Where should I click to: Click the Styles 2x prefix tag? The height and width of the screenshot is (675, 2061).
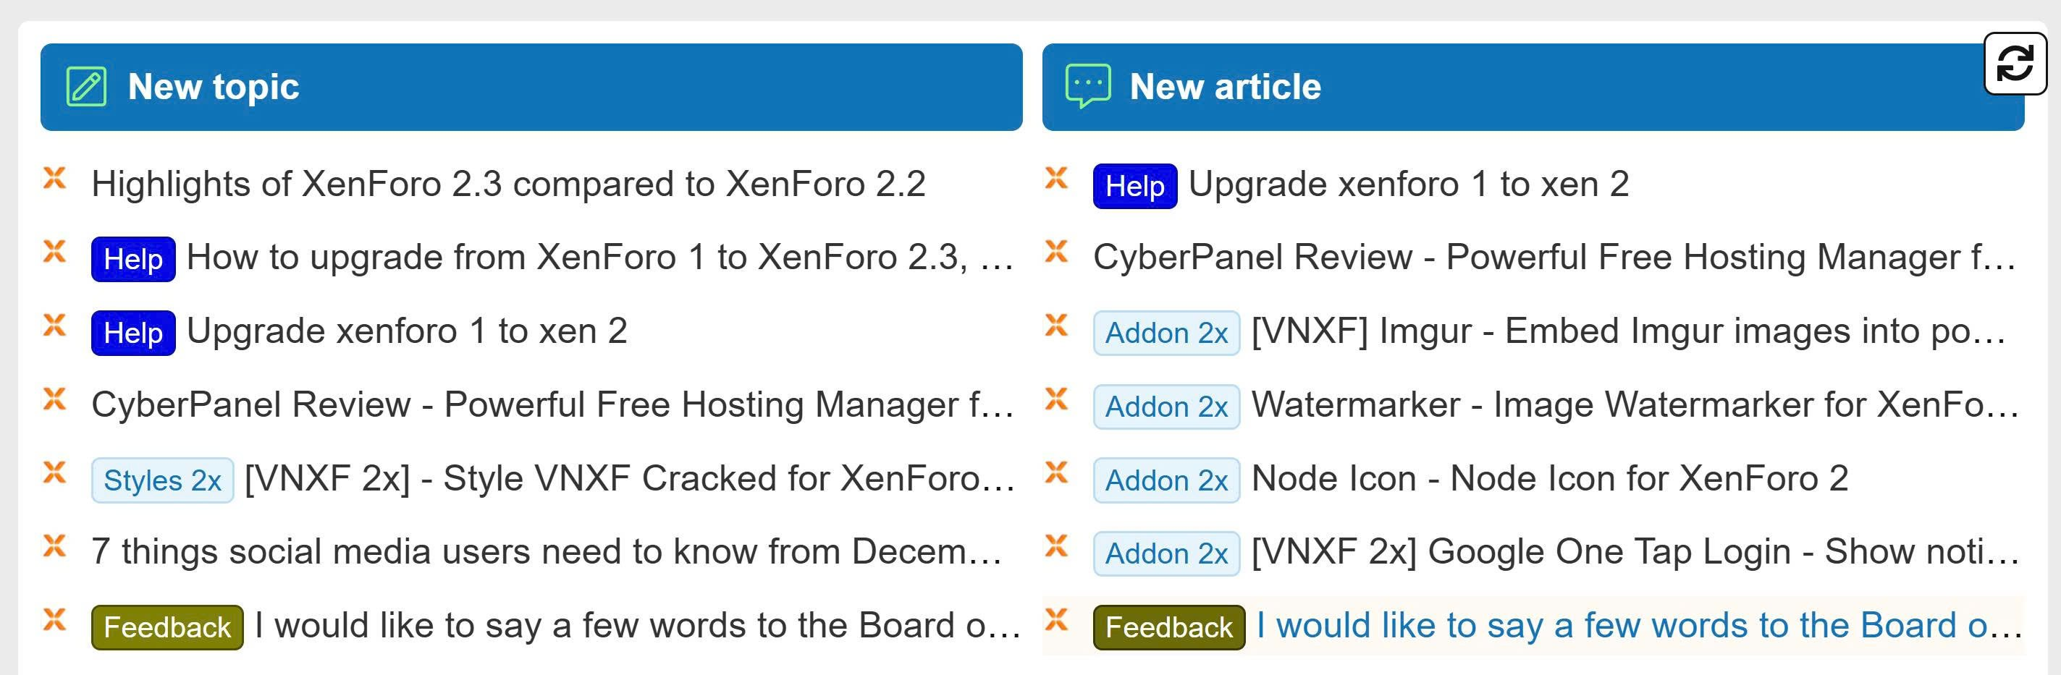[162, 480]
